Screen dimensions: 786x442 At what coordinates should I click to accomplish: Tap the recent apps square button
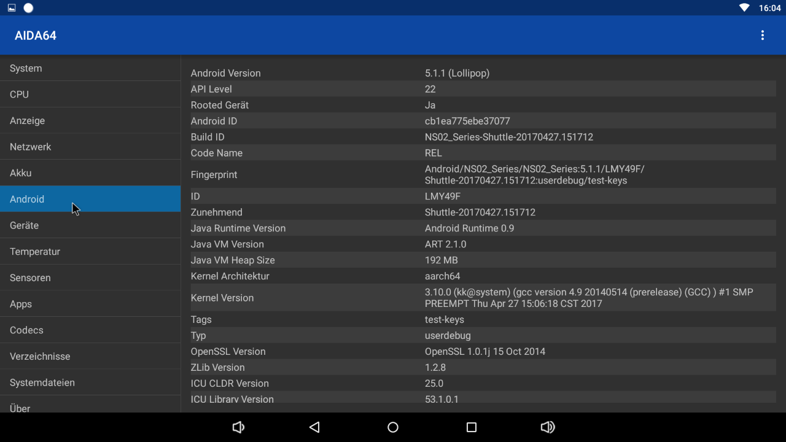tap(472, 427)
